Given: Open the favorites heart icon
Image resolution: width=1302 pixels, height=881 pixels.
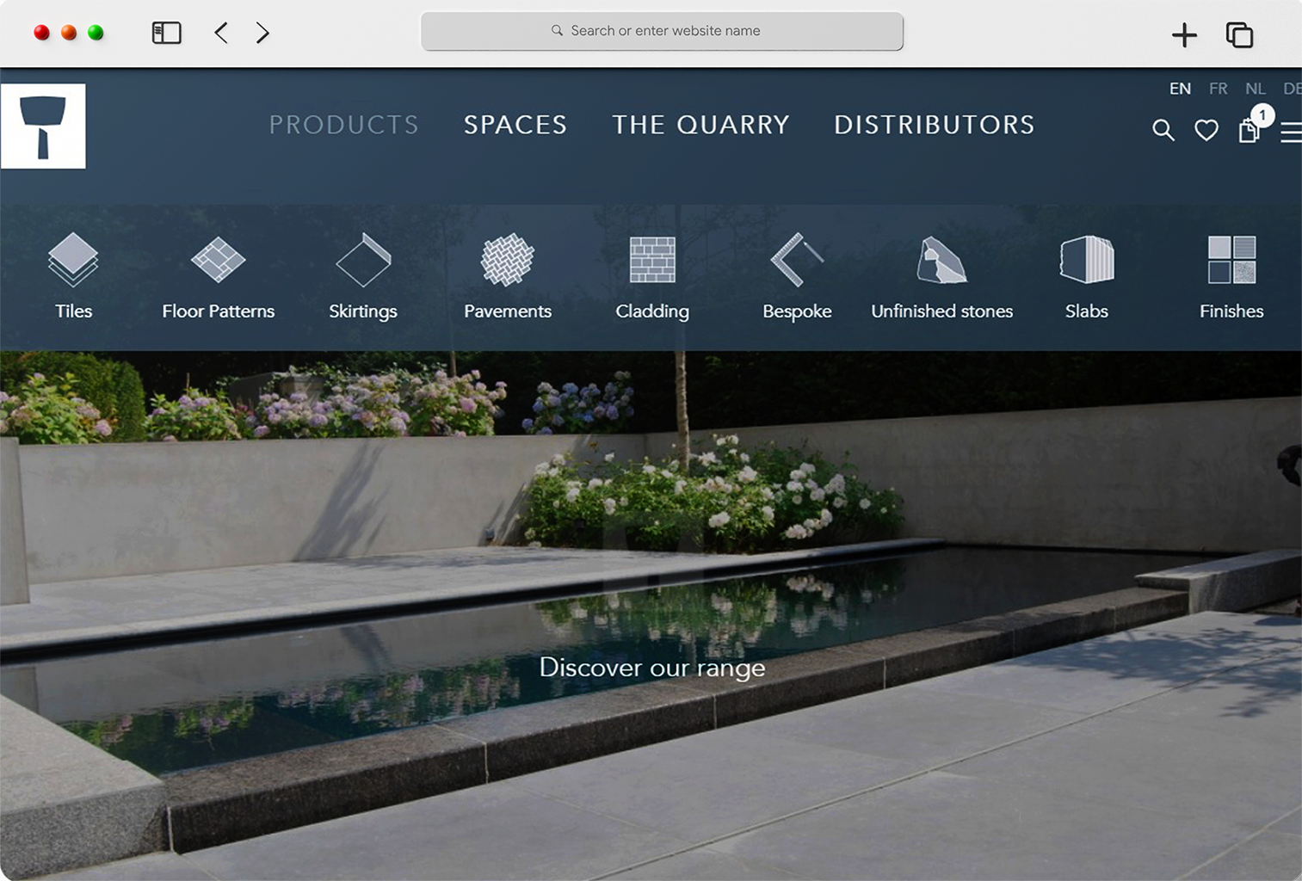Looking at the screenshot, I should click(x=1206, y=130).
